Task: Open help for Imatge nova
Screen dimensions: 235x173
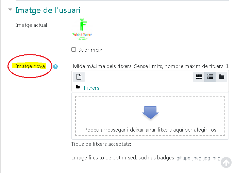Action: (55, 67)
